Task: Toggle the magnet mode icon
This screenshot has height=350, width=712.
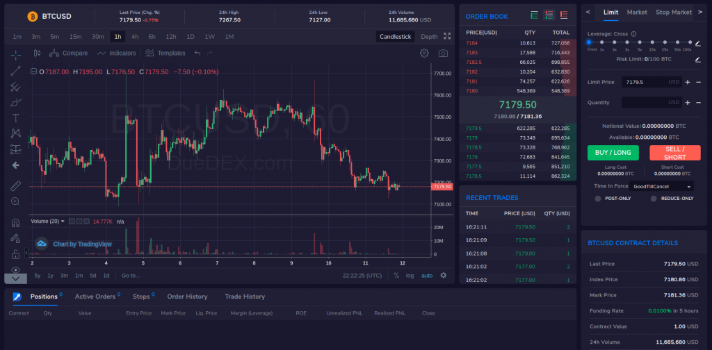Action: 15,223
